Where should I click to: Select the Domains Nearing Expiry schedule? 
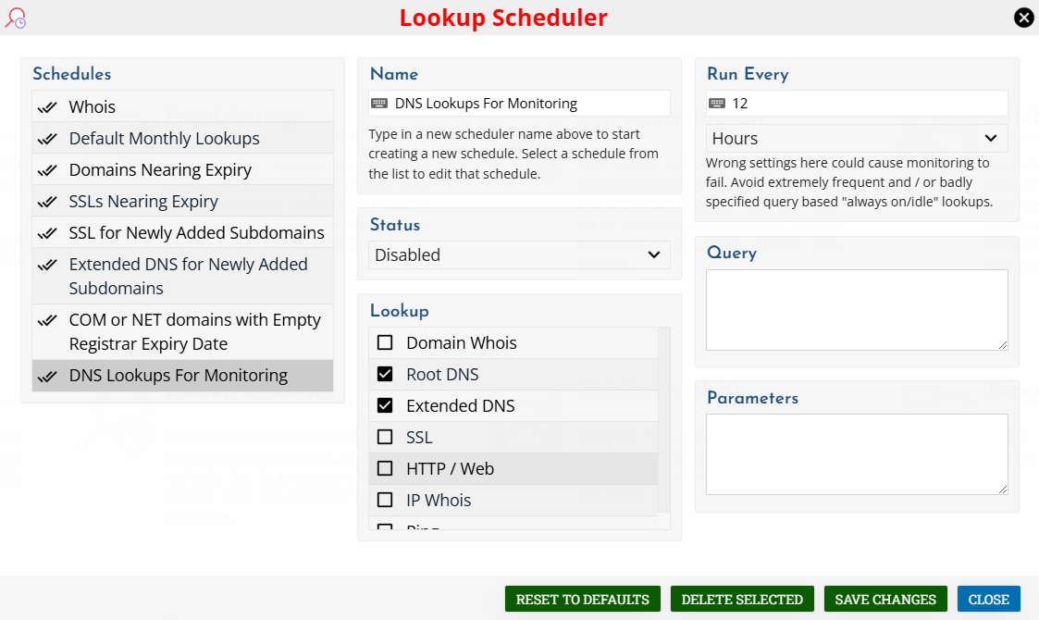[183, 169]
